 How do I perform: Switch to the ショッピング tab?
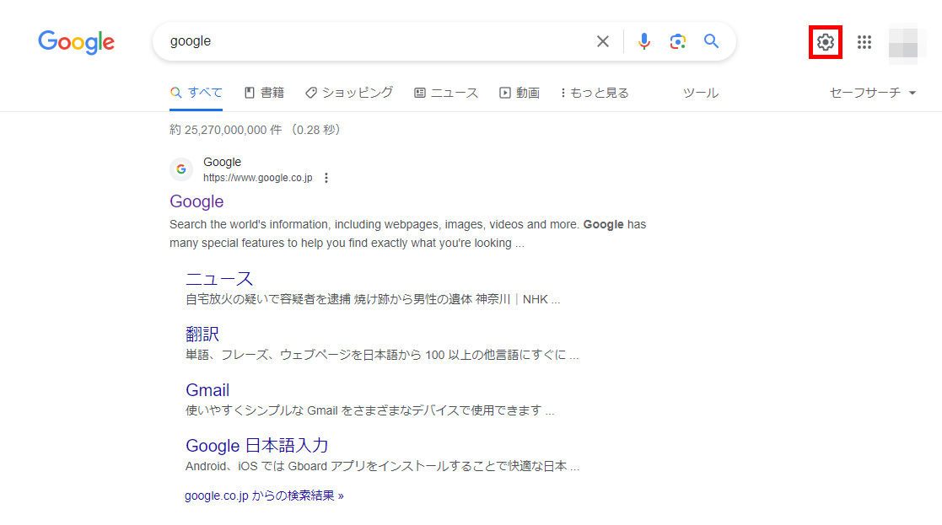coord(349,93)
